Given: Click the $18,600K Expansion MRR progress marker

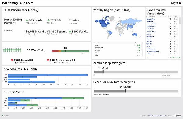Looking at the screenshot, I should [125, 91].
